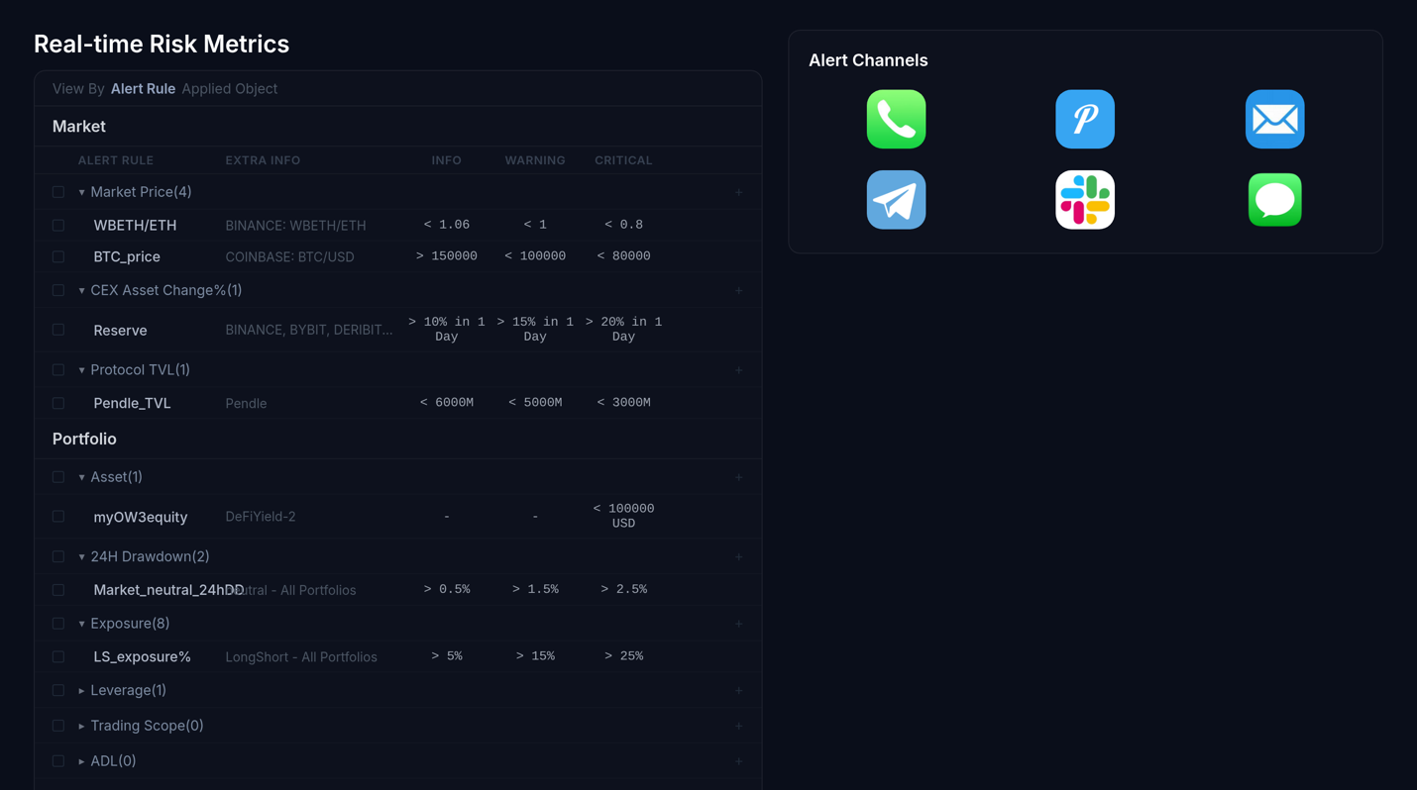Add rule via Protocol TVL plus icon

tap(738, 369)
